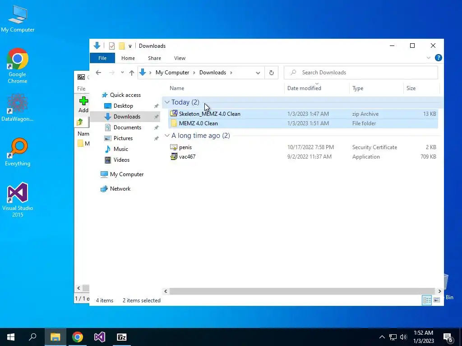Open the Customize Quick Access Toolbar dropdown
Image resolution: width=462 pixels, height=346 pixels.
[x=130, y=46]
